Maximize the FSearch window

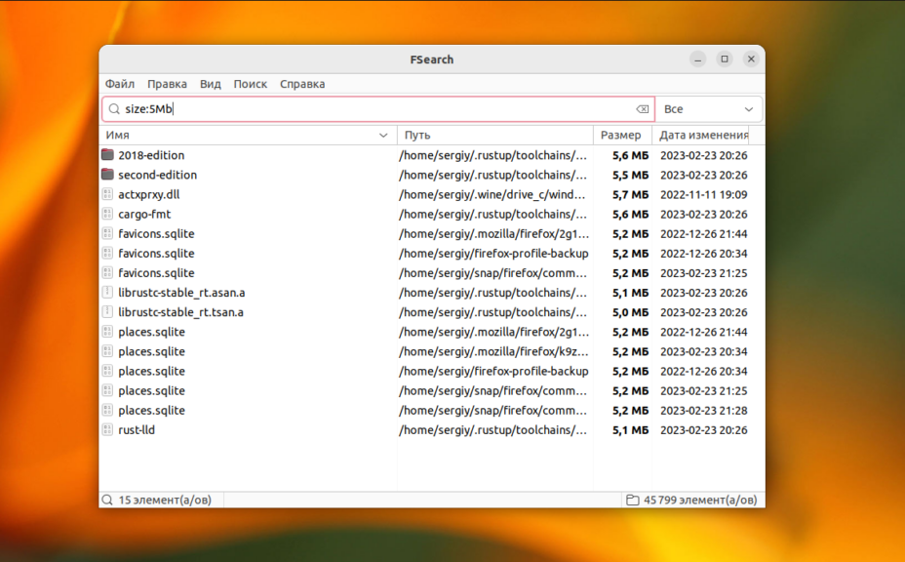pos(724,60)
